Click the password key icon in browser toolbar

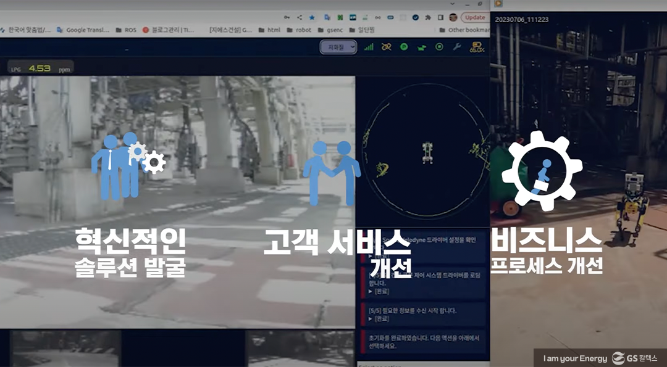pyautogui.click(x=287, y=17)
